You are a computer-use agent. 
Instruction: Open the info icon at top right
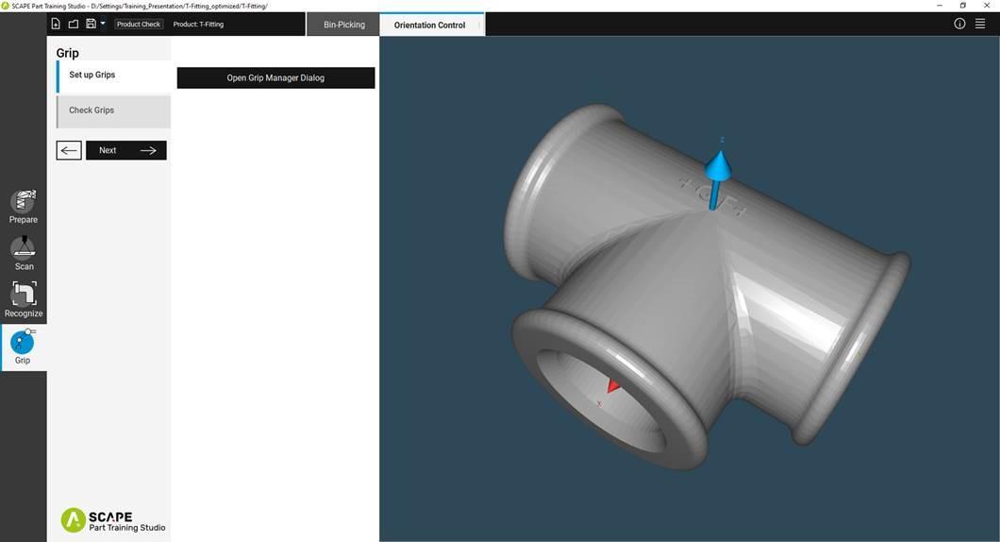coord(959,24)
